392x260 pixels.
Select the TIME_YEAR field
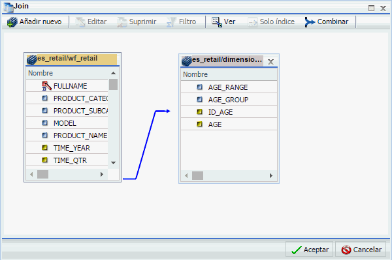[x=67, y=148]
